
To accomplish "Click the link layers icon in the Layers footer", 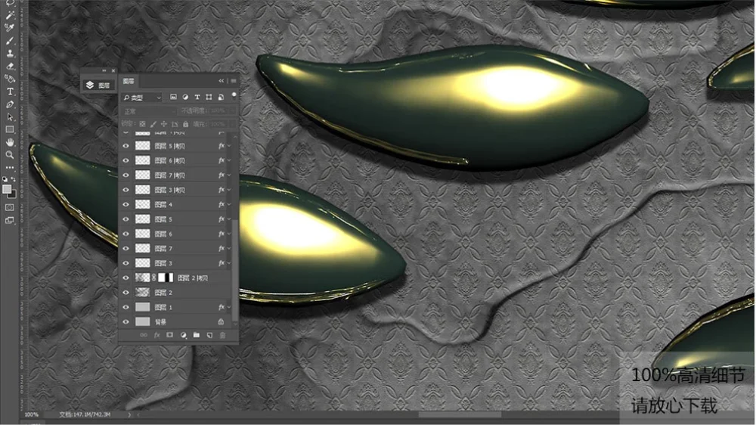I will 143,335.
